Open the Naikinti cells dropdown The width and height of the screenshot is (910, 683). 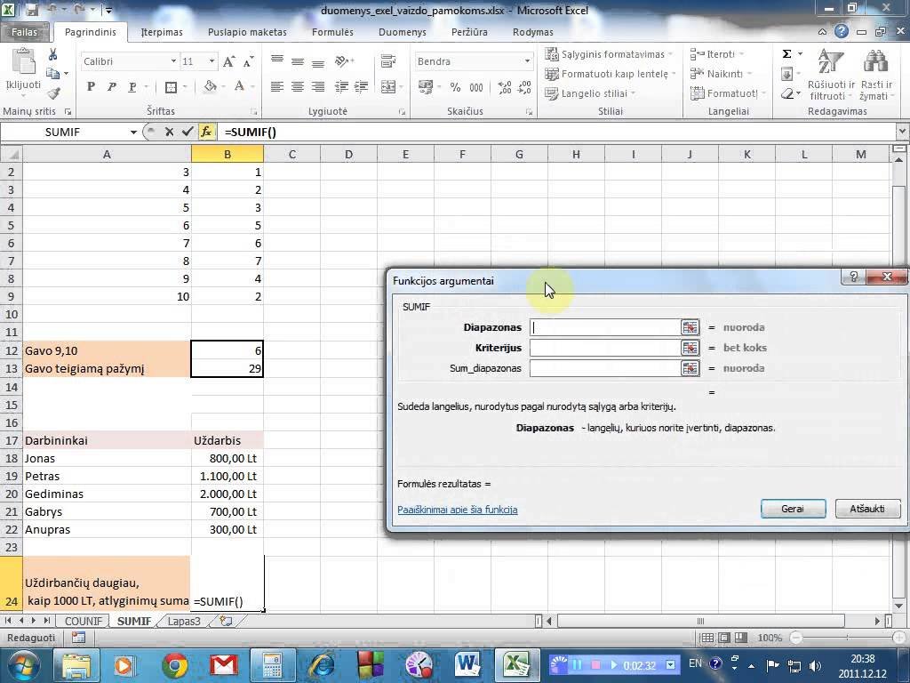point(749,74)
